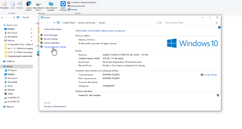Click Add a network location
Screen dimensions: 242x129
[x=51, y=6]
